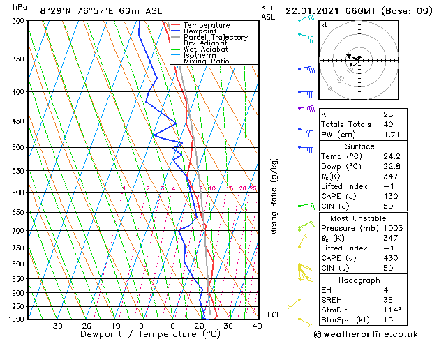This screenshot has height=339, width=439.
Task: Click the Parcel Trajectory legend entry
Action: 209,37
